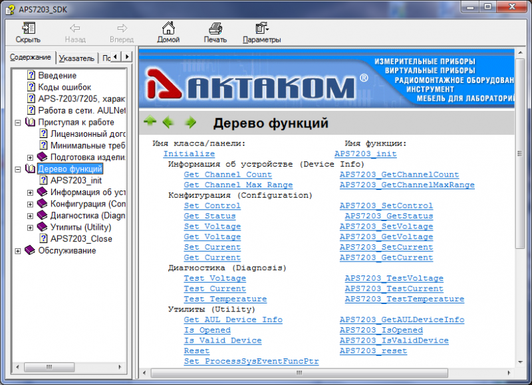Switch to the Содержание tab
This screenshot has height=385, width=532.
tap(31, 57)
